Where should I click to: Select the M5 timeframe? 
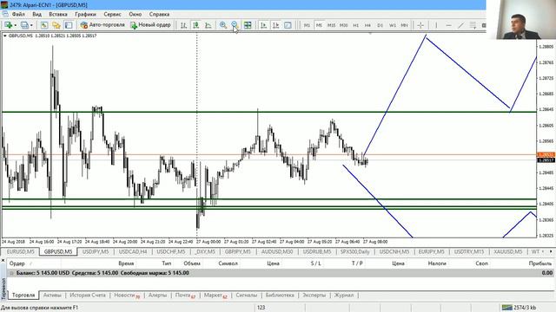click(x=319, y=25)
